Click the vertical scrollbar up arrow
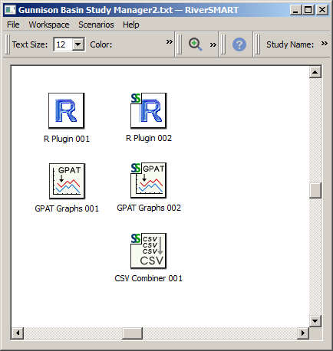The width and height of the screenshot is (333, 351). [x=315, y=72]
